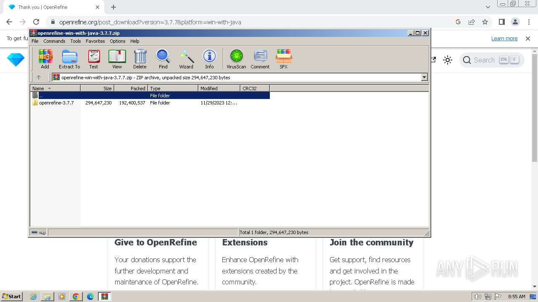The image size is (538, 302).
Task: Open Internet Explorer from taskbar
Action: click(x=34, y=297)
